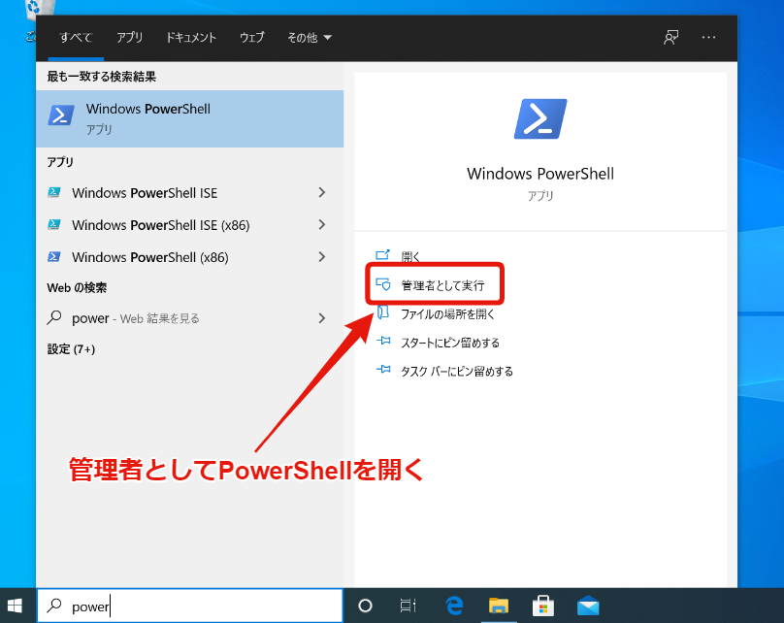Click タスク バーにピン留めする
The width and height of the screenshot is (784, 623).
tap(456, 371)
